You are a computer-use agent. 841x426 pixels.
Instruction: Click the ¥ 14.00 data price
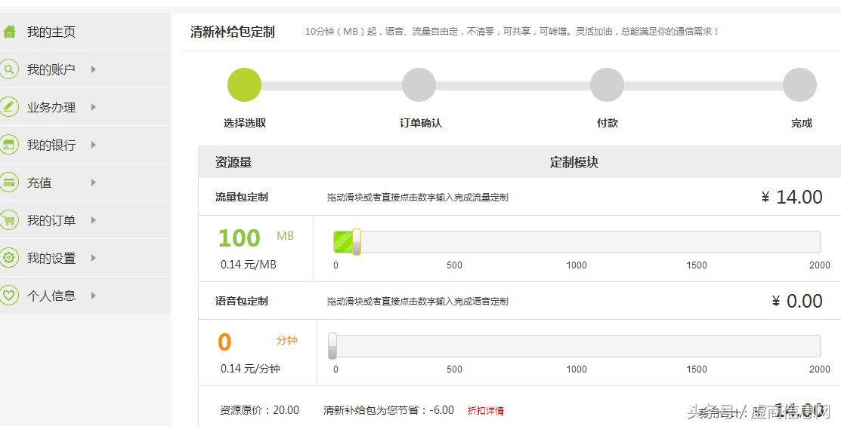pyautogui.click(x=792, y=197)
